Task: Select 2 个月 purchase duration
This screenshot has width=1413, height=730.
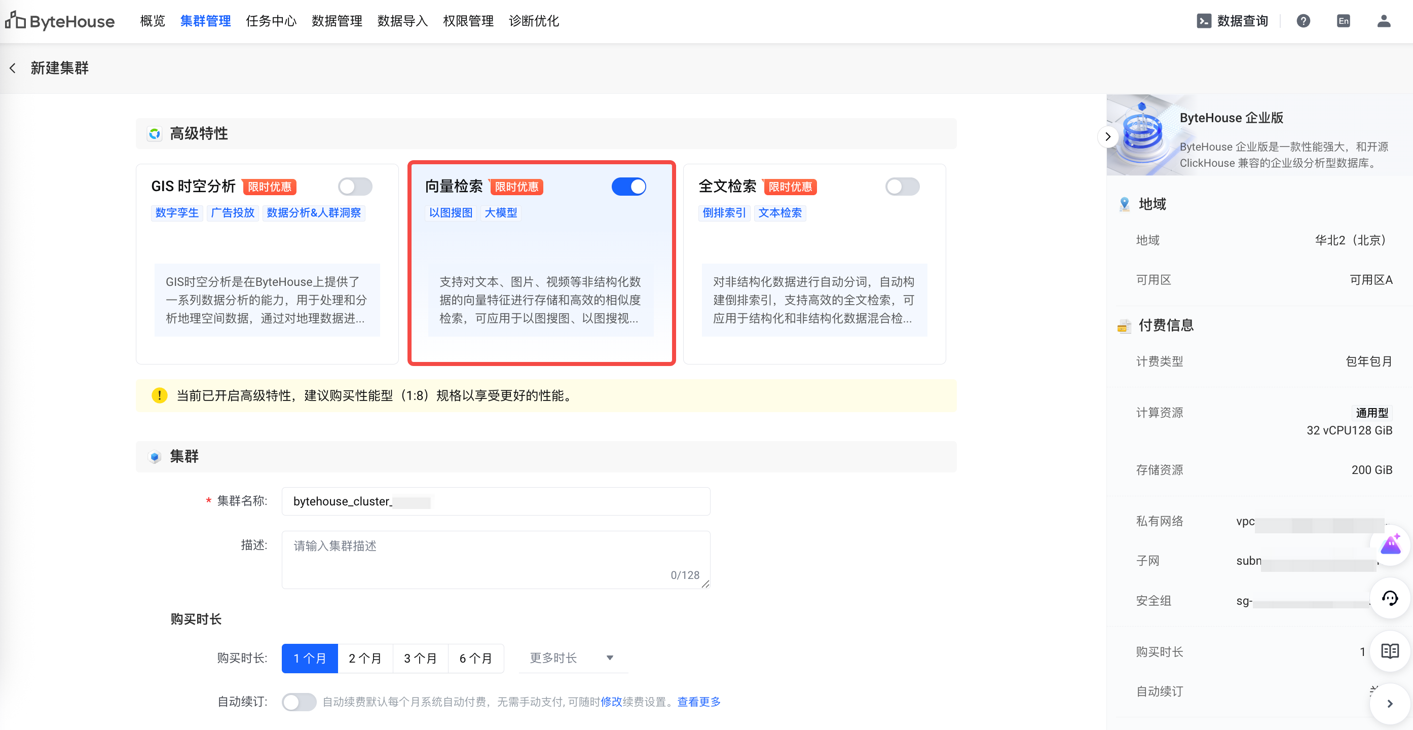Action: tap(365, 658)
